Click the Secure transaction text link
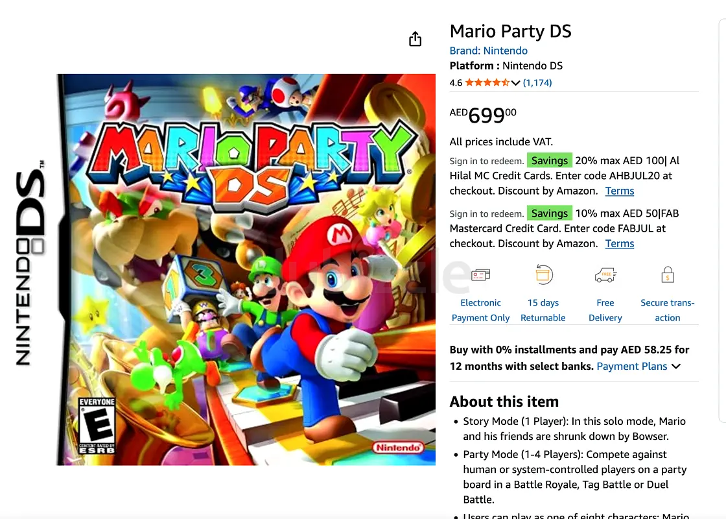Viewport: 726px width, 519px height. tap(668, 310)
